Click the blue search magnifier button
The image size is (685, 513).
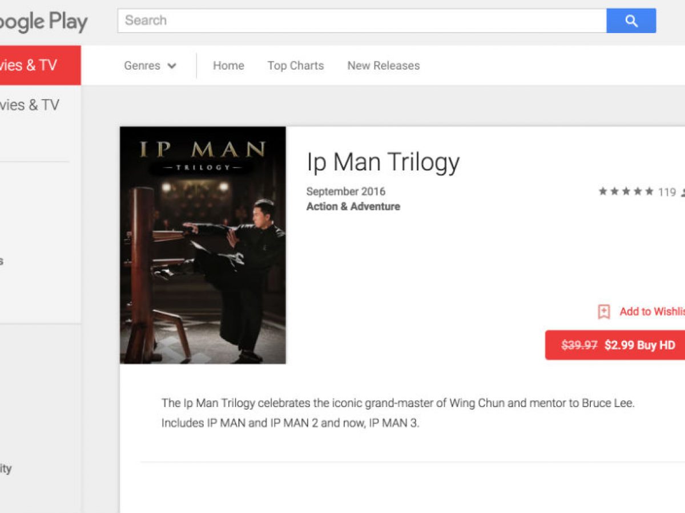[631, 21]
